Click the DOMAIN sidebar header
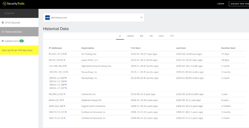Screen dimensions: 249x128 tap(19, 13)
